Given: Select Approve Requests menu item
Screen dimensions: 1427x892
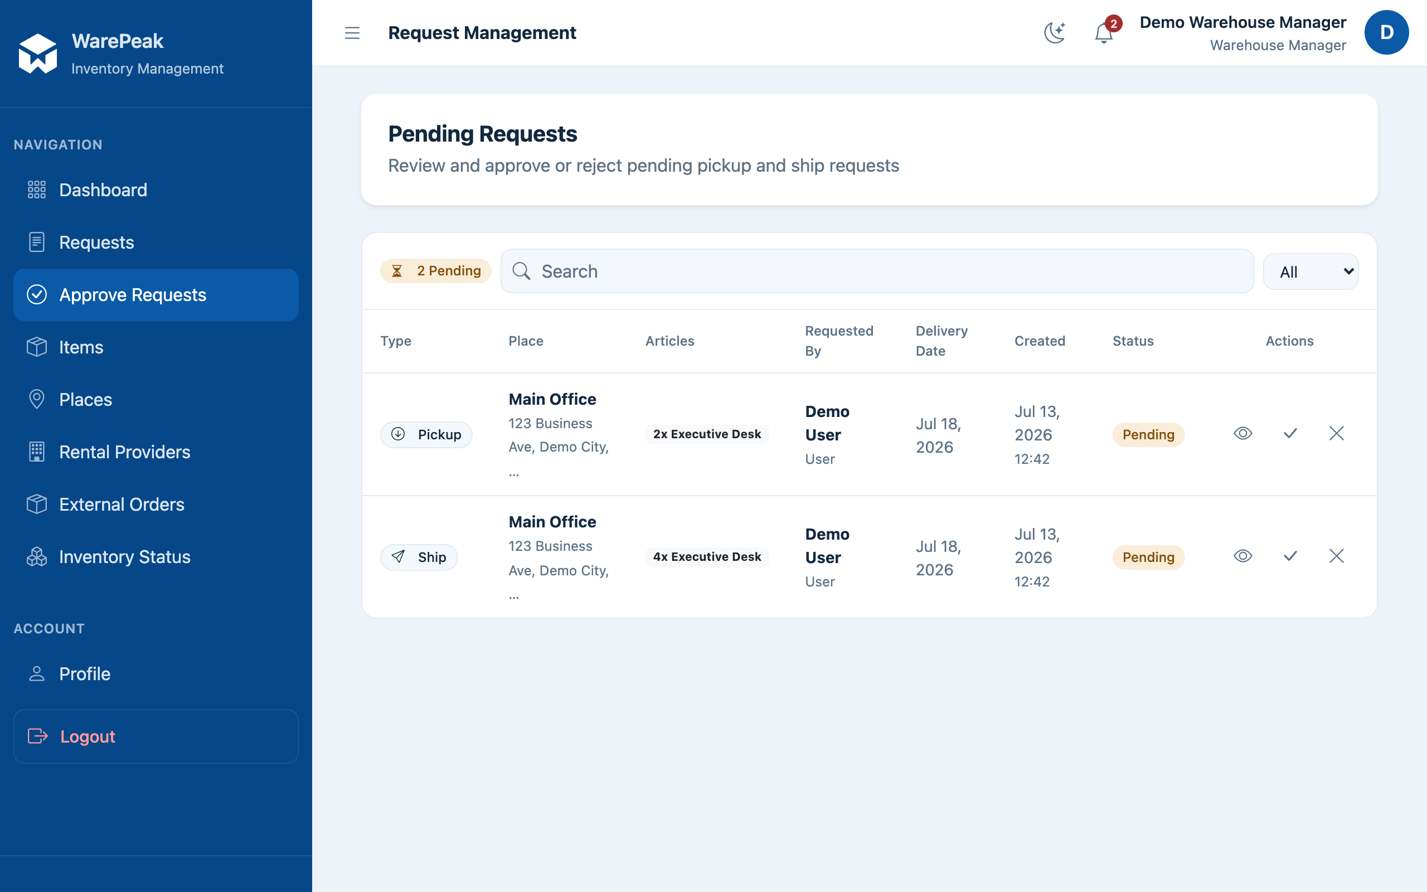Looking at the screenshot, I should coord(156,294).
